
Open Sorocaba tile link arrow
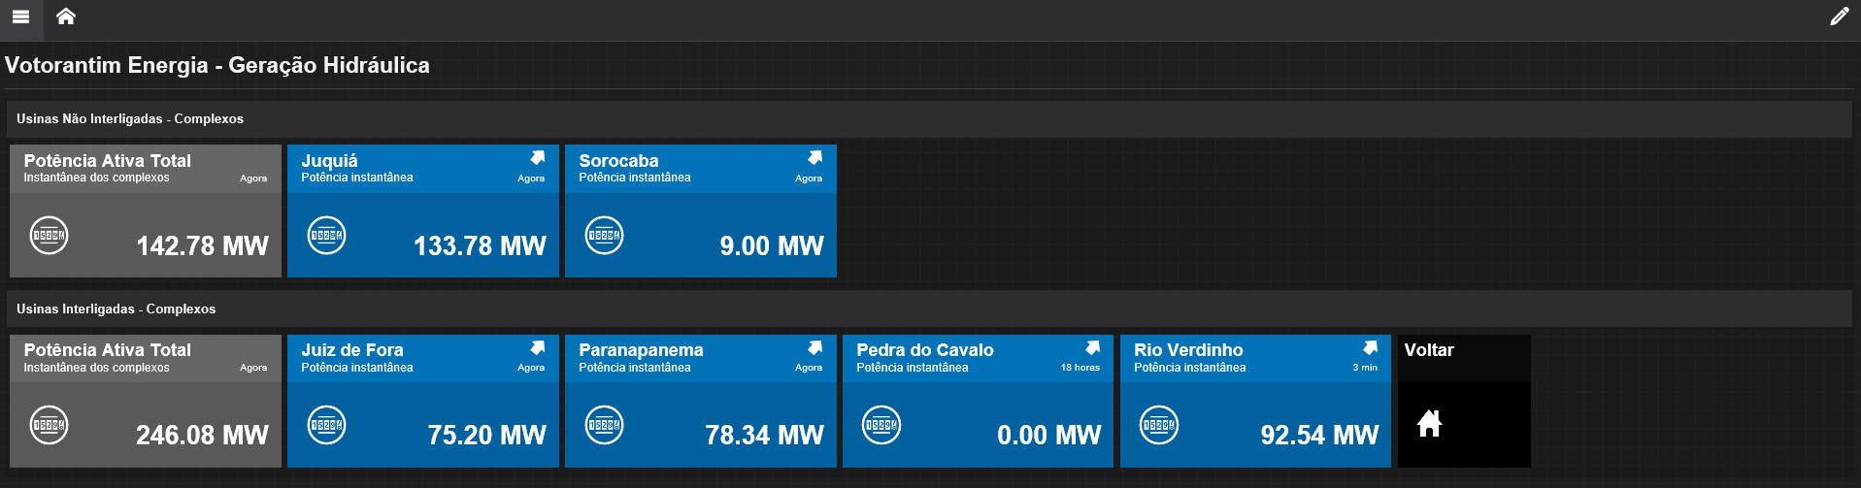pos(815,157)
